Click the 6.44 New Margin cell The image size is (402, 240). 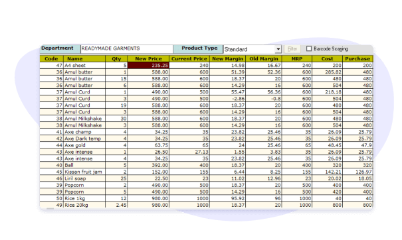(x=228, y=172)
